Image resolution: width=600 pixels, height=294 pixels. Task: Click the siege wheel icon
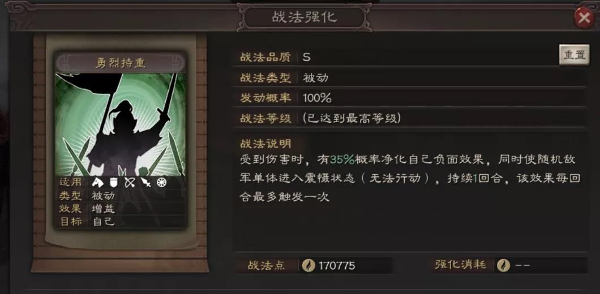(x=161, y=183)
